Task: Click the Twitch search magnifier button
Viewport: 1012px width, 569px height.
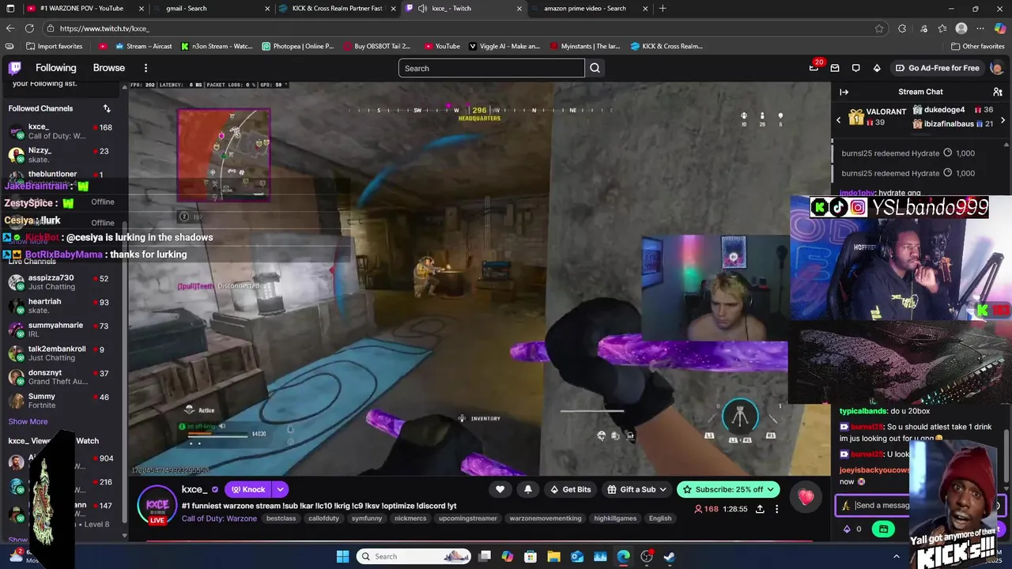Action: coord(595,68)
